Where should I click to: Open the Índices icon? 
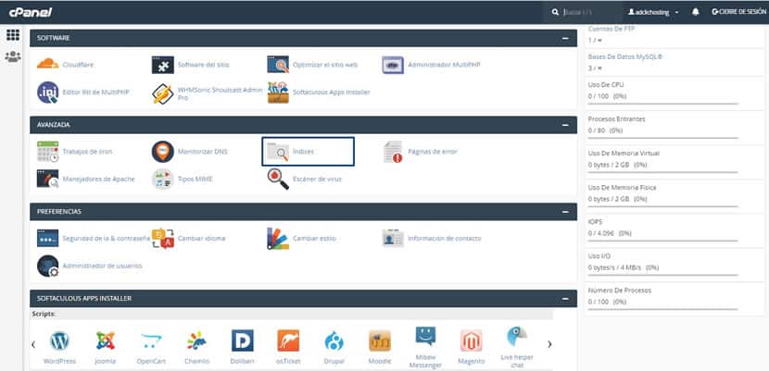point(278,152)
